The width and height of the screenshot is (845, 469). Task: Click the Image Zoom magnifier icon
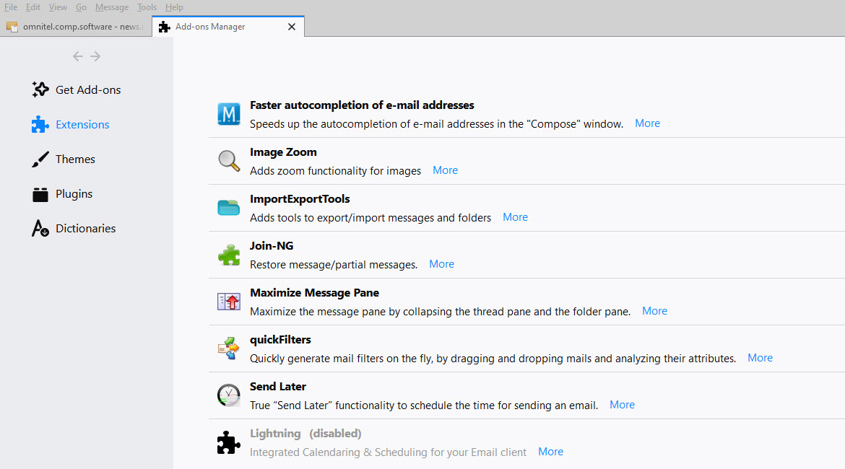point(229,161)
